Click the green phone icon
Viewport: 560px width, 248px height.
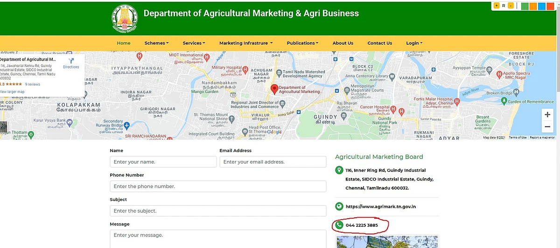[x=339, y=225]
